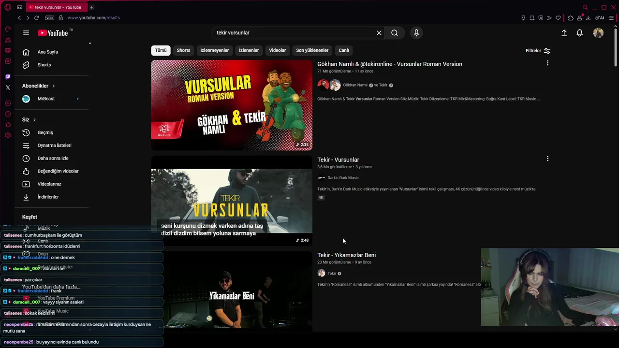Open the Opera menu logo

[8, 7]
